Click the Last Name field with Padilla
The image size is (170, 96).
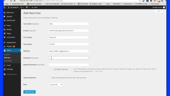pyautogui.click(x=69, y=44)
